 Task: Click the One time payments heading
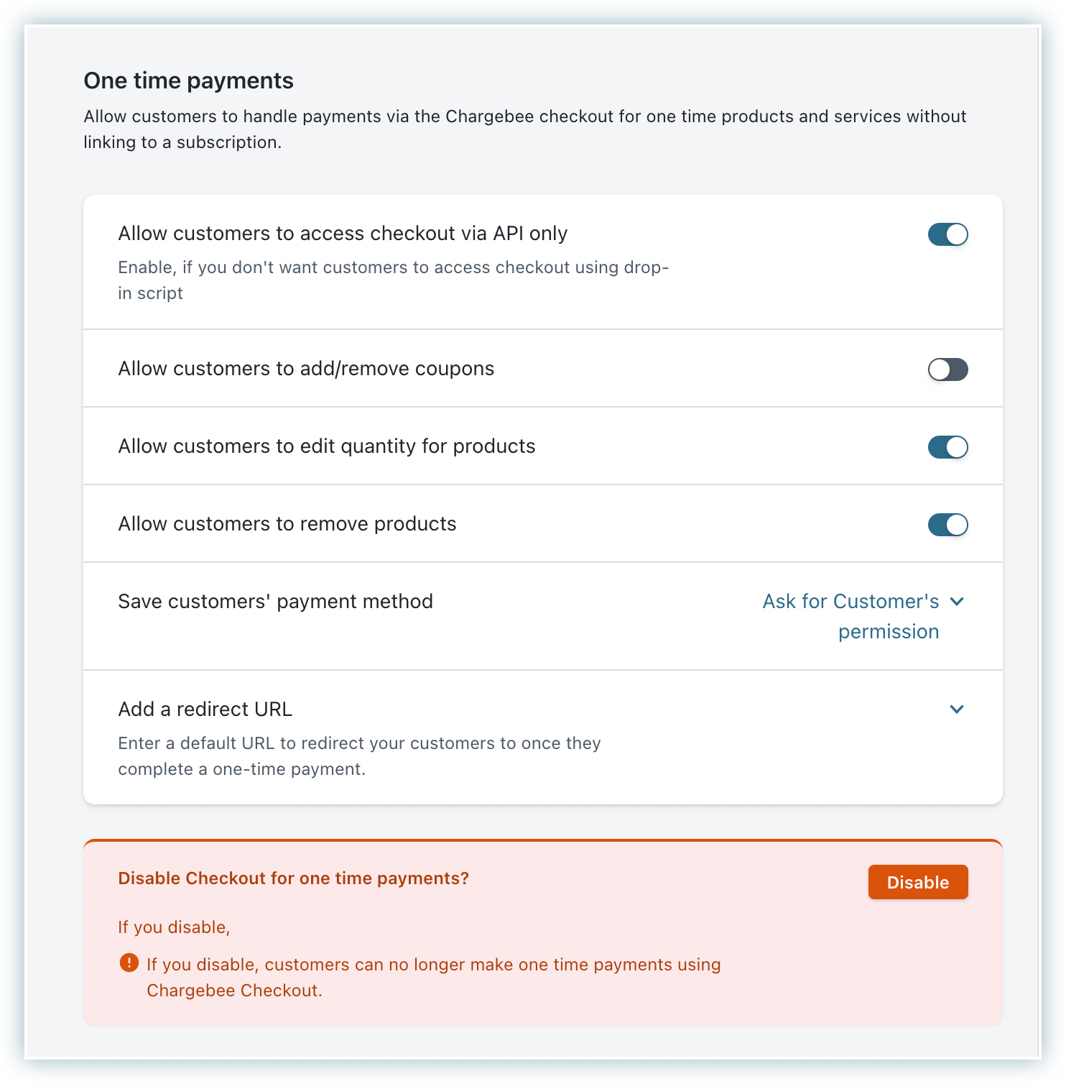(188, 81)
